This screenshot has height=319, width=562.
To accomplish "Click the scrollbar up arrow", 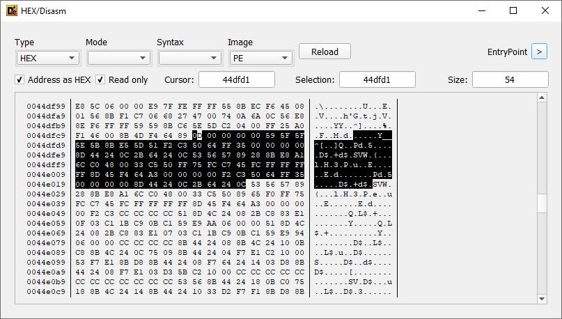I will tap(542, 98).
